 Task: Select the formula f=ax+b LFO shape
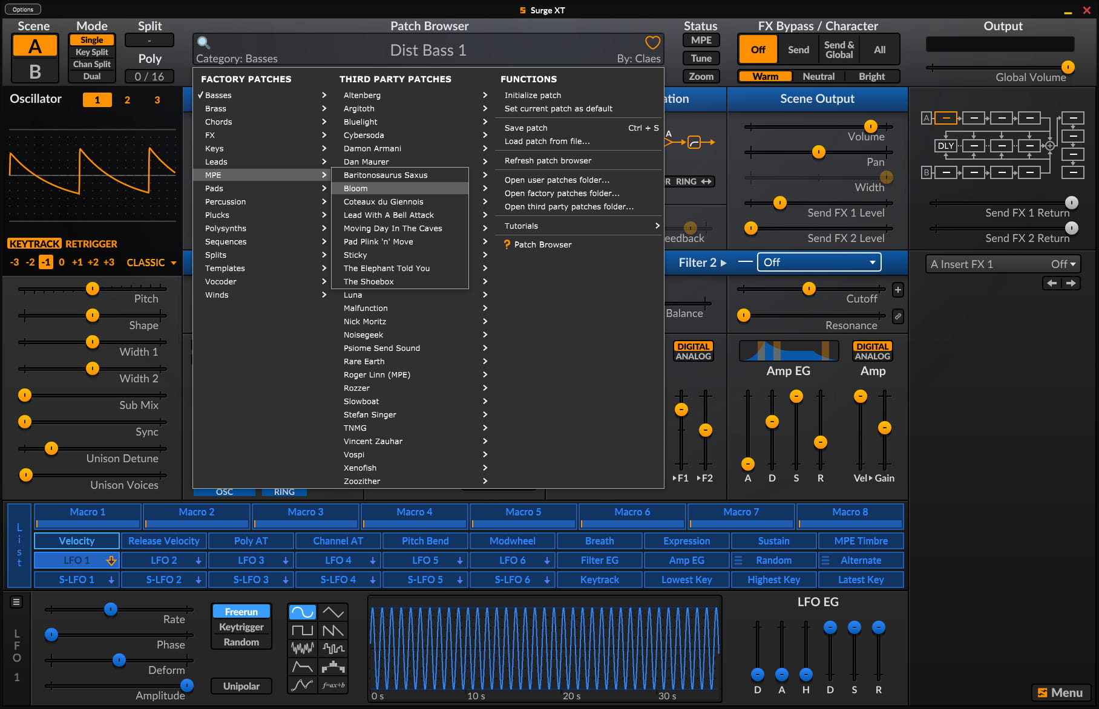[x=333, y=685]
